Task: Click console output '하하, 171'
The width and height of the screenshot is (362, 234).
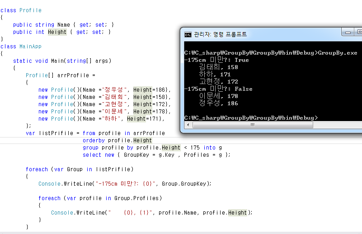Action: click(215, 74)
